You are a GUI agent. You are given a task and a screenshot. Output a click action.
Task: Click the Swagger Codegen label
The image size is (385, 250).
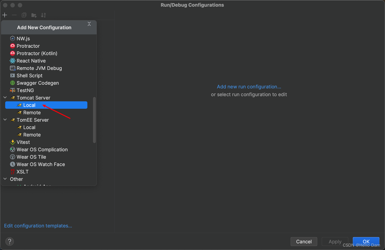pos(38,83)
